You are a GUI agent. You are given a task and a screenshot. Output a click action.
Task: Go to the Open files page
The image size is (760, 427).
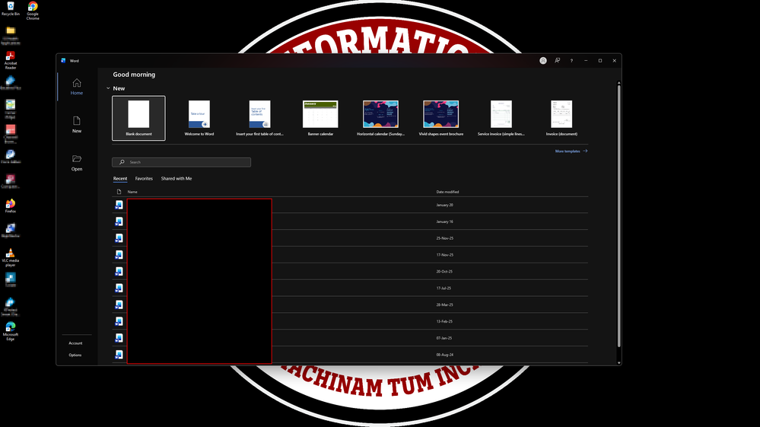pyautogui.click(x=77, y=163)
